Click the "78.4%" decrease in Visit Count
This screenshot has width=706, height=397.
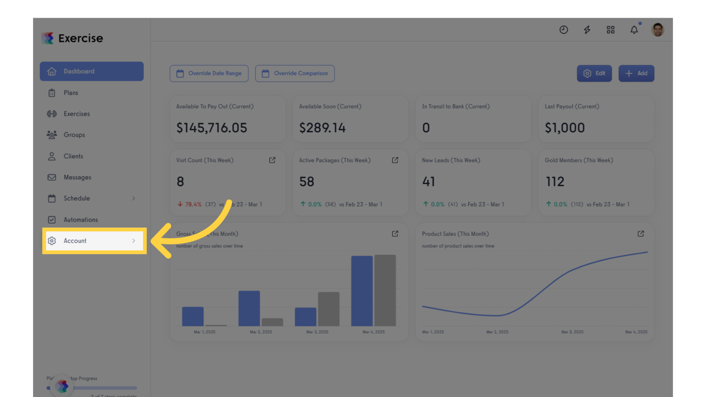(x=193, y=204)
